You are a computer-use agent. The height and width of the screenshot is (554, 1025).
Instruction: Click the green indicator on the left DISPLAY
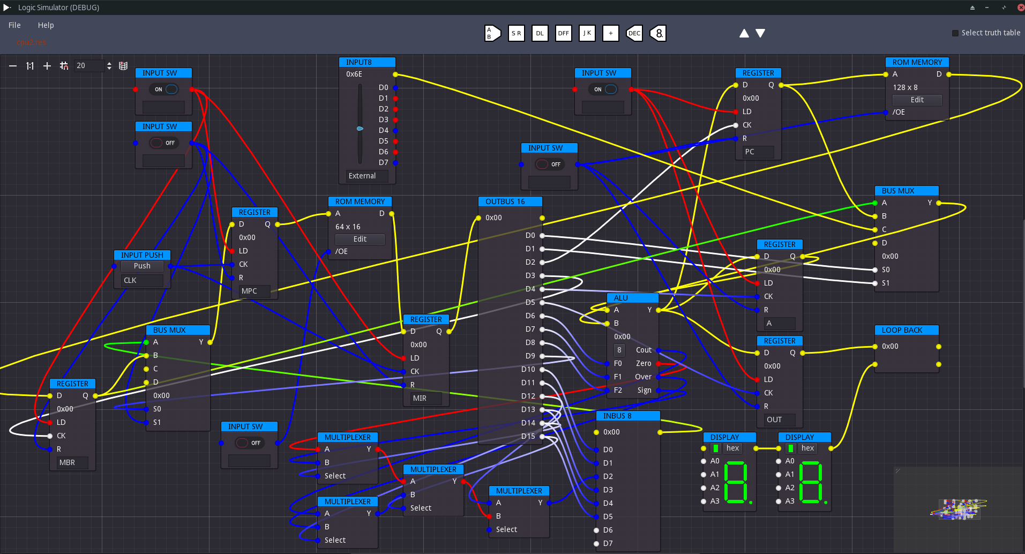point(716,448)
